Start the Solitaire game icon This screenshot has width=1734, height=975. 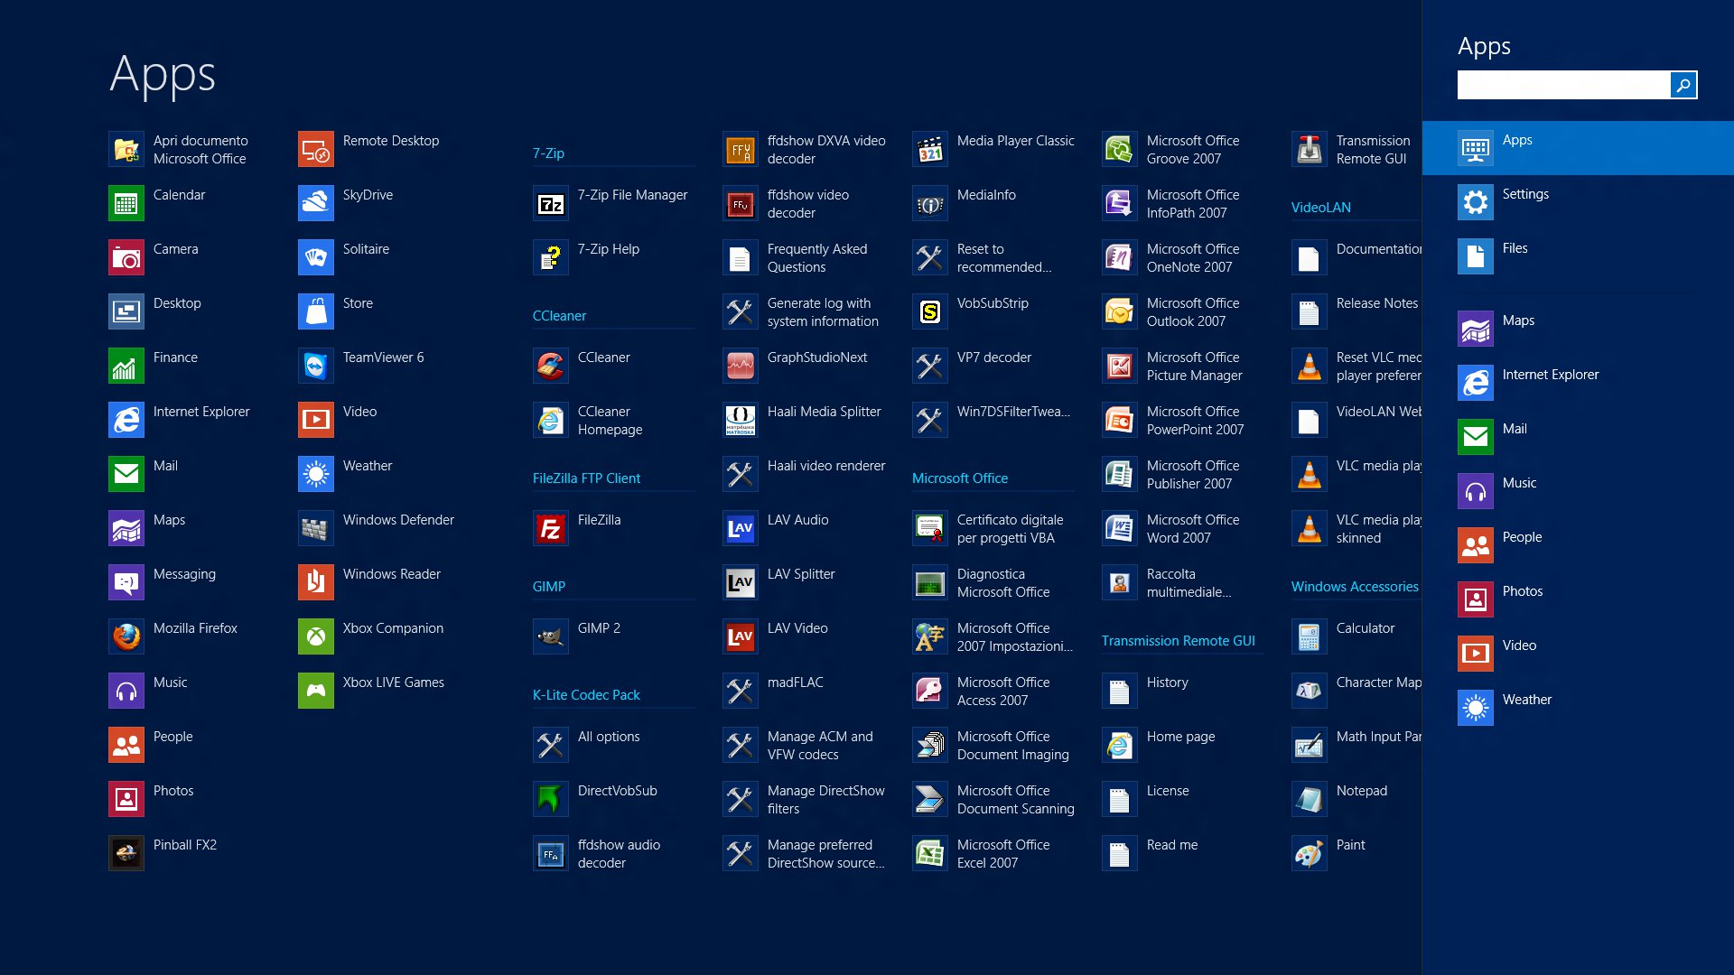point(316,257)
